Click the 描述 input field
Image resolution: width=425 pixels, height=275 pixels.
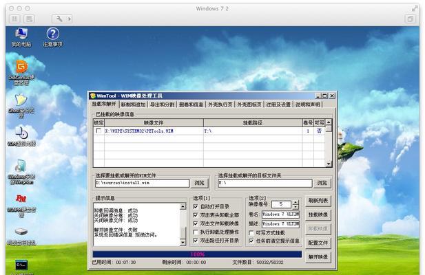[x=280, y=224]
